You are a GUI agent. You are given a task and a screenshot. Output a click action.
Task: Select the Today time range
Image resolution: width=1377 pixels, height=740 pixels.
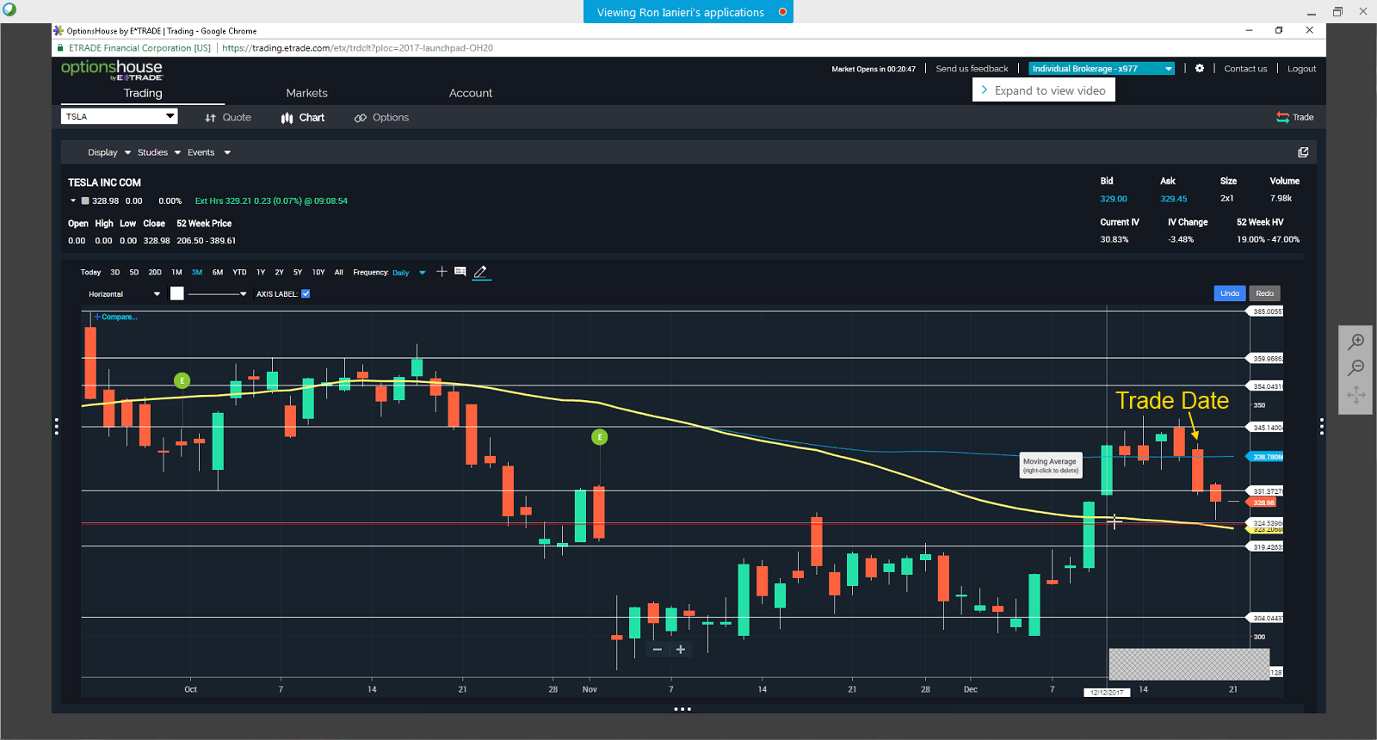tap(90, 272)
